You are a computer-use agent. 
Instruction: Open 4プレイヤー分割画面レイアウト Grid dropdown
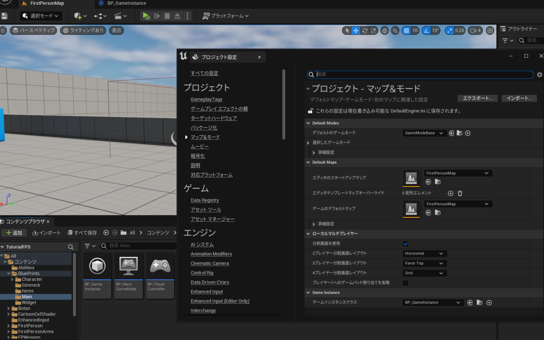click(425, 273)
